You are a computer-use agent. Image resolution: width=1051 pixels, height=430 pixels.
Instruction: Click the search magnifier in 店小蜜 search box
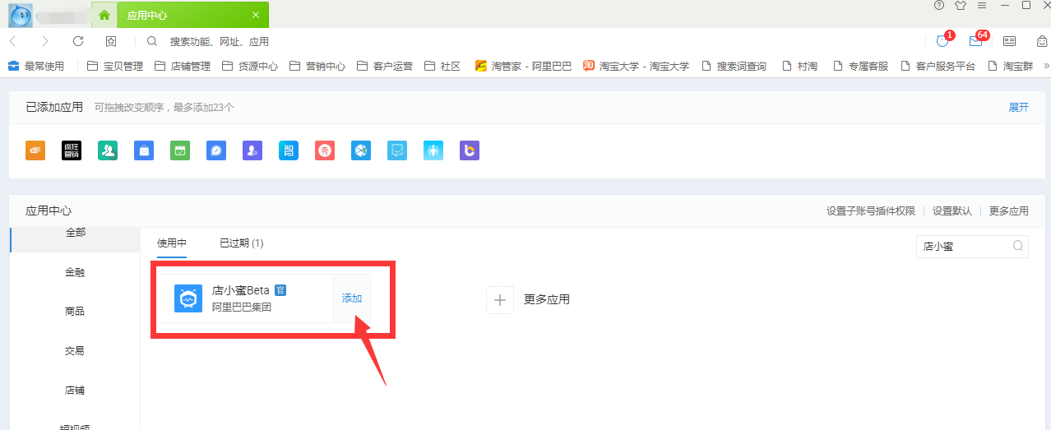1018,245
